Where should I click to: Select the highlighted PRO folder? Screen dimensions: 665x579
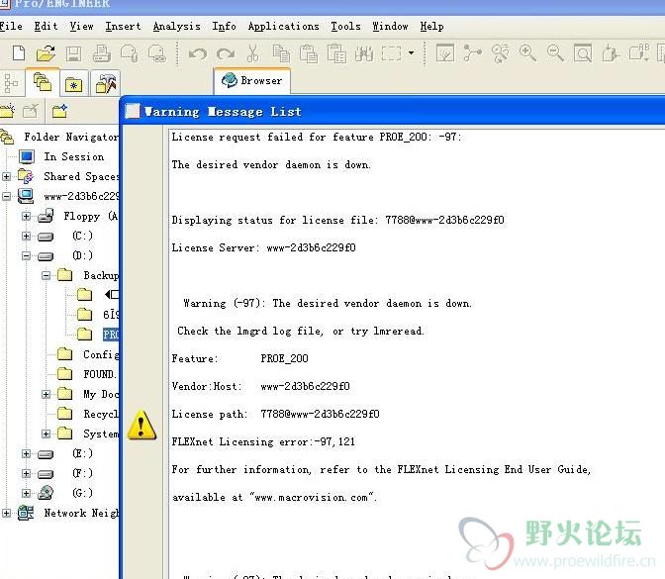pos(111,335)
